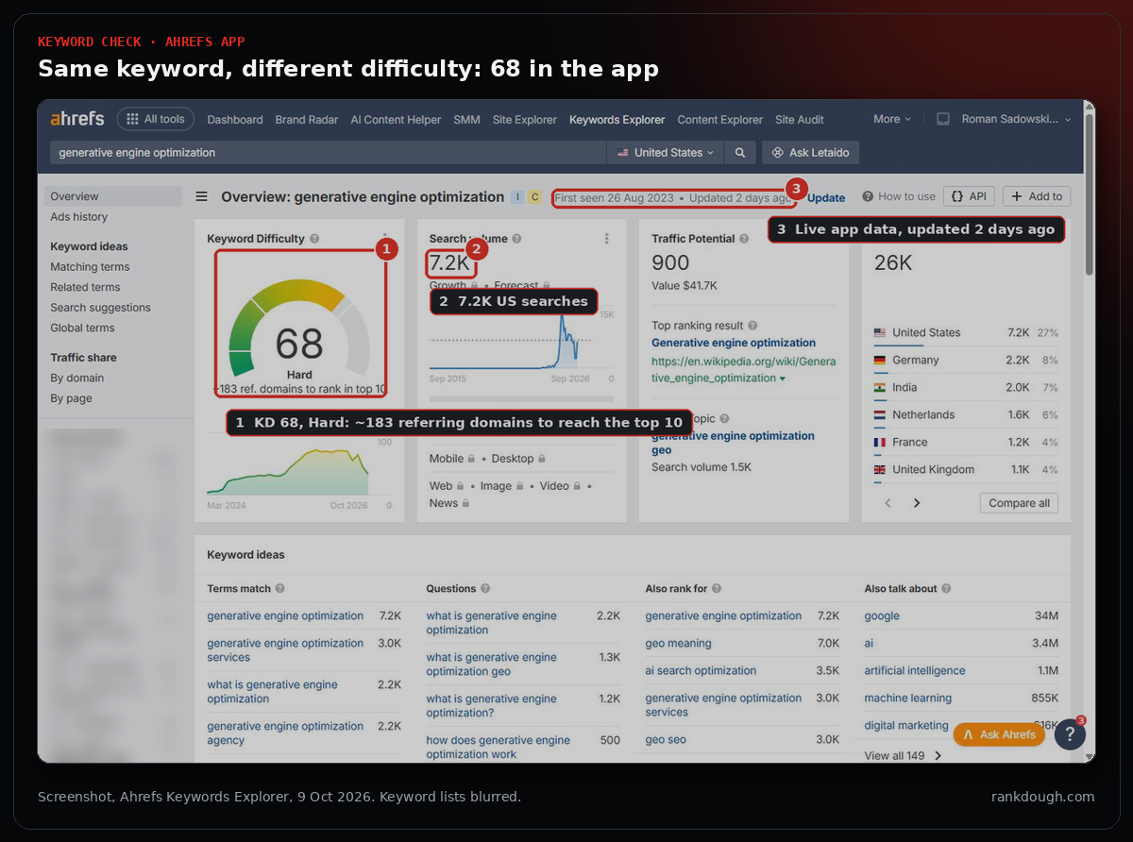Click View all 149
Image resolution: width=1133 pixels, height=842 pixels.
point(904,755)
